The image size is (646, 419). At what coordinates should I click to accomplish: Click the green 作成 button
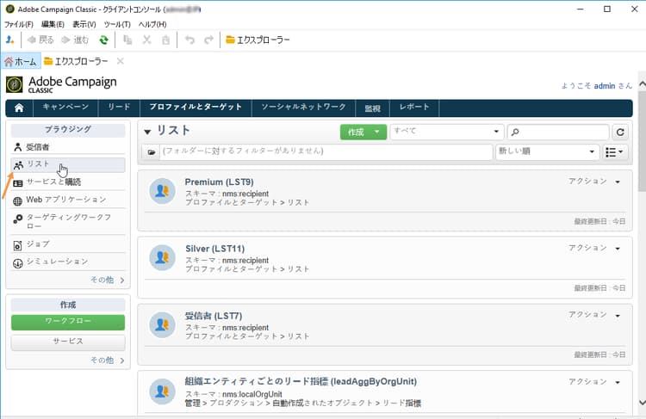tap(356, 132)
